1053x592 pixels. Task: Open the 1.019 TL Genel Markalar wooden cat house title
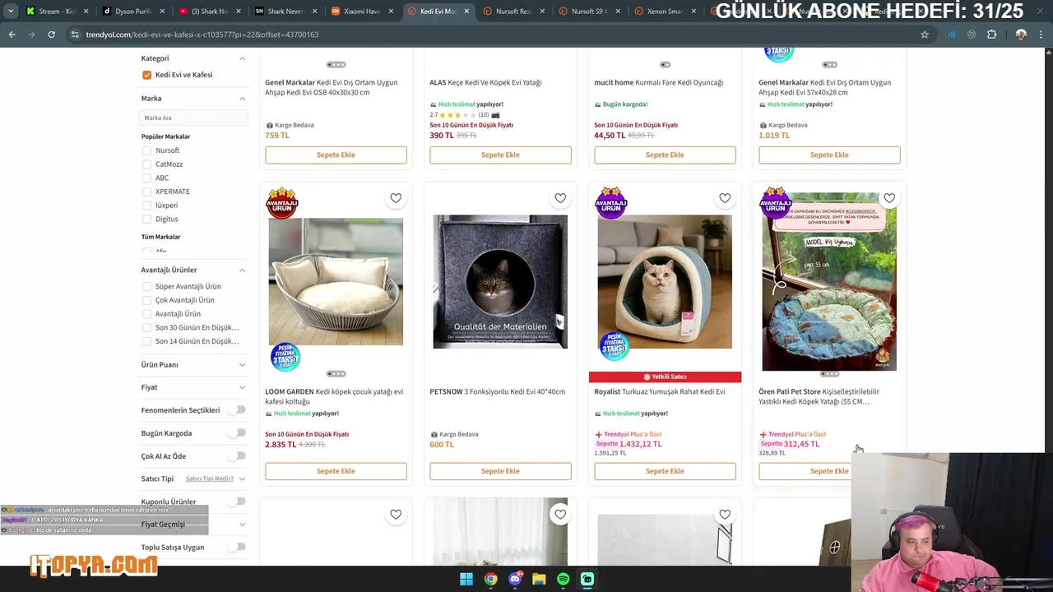click(825, 87)
